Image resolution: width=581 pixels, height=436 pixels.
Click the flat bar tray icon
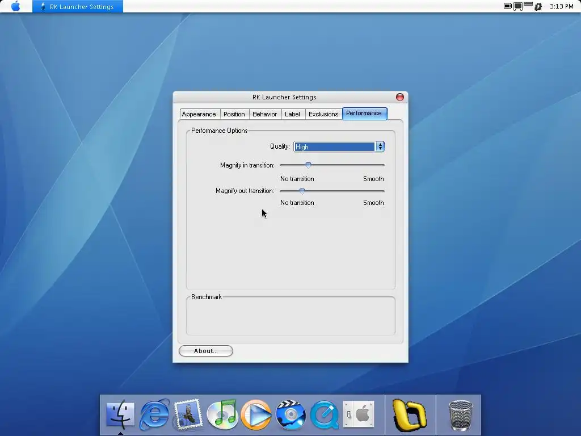[528, 5]
